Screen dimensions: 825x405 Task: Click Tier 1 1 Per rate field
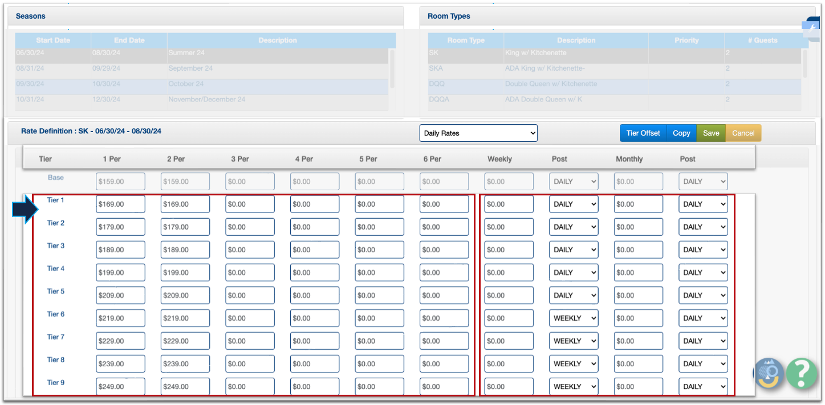coord(120,204)
